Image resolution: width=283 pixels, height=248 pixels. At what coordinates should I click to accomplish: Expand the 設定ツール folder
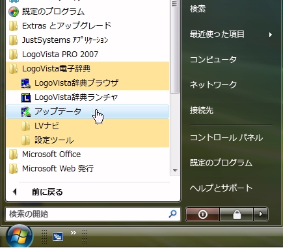coord(88,140)
